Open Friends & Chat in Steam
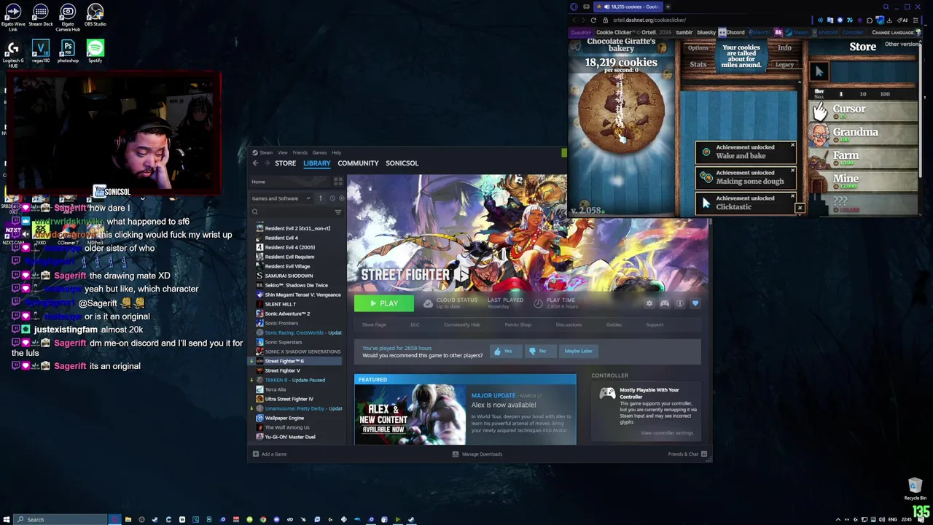The height and width of the screenshot is (525, 933). [x=687, y=454]
